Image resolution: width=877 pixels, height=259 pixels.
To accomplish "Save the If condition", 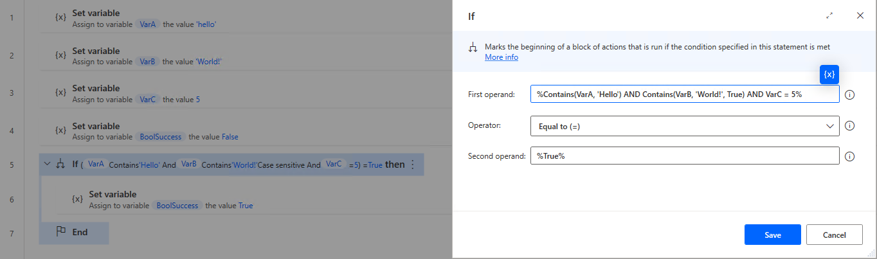I will [773, 235].
